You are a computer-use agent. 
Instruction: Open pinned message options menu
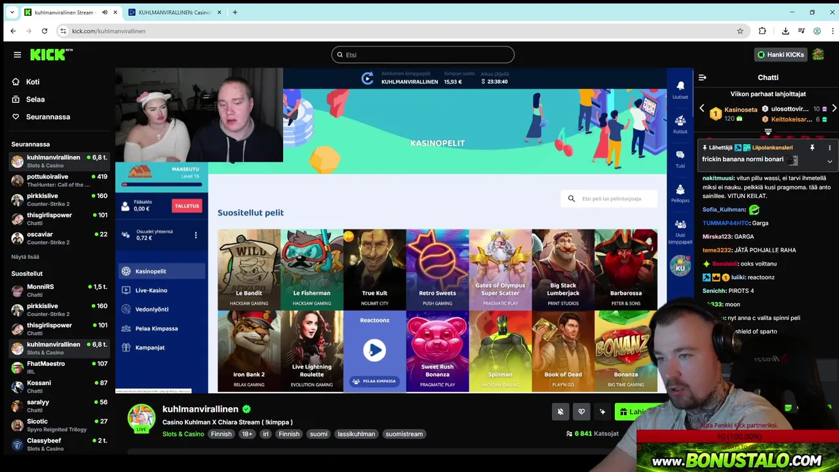point(829,148)
